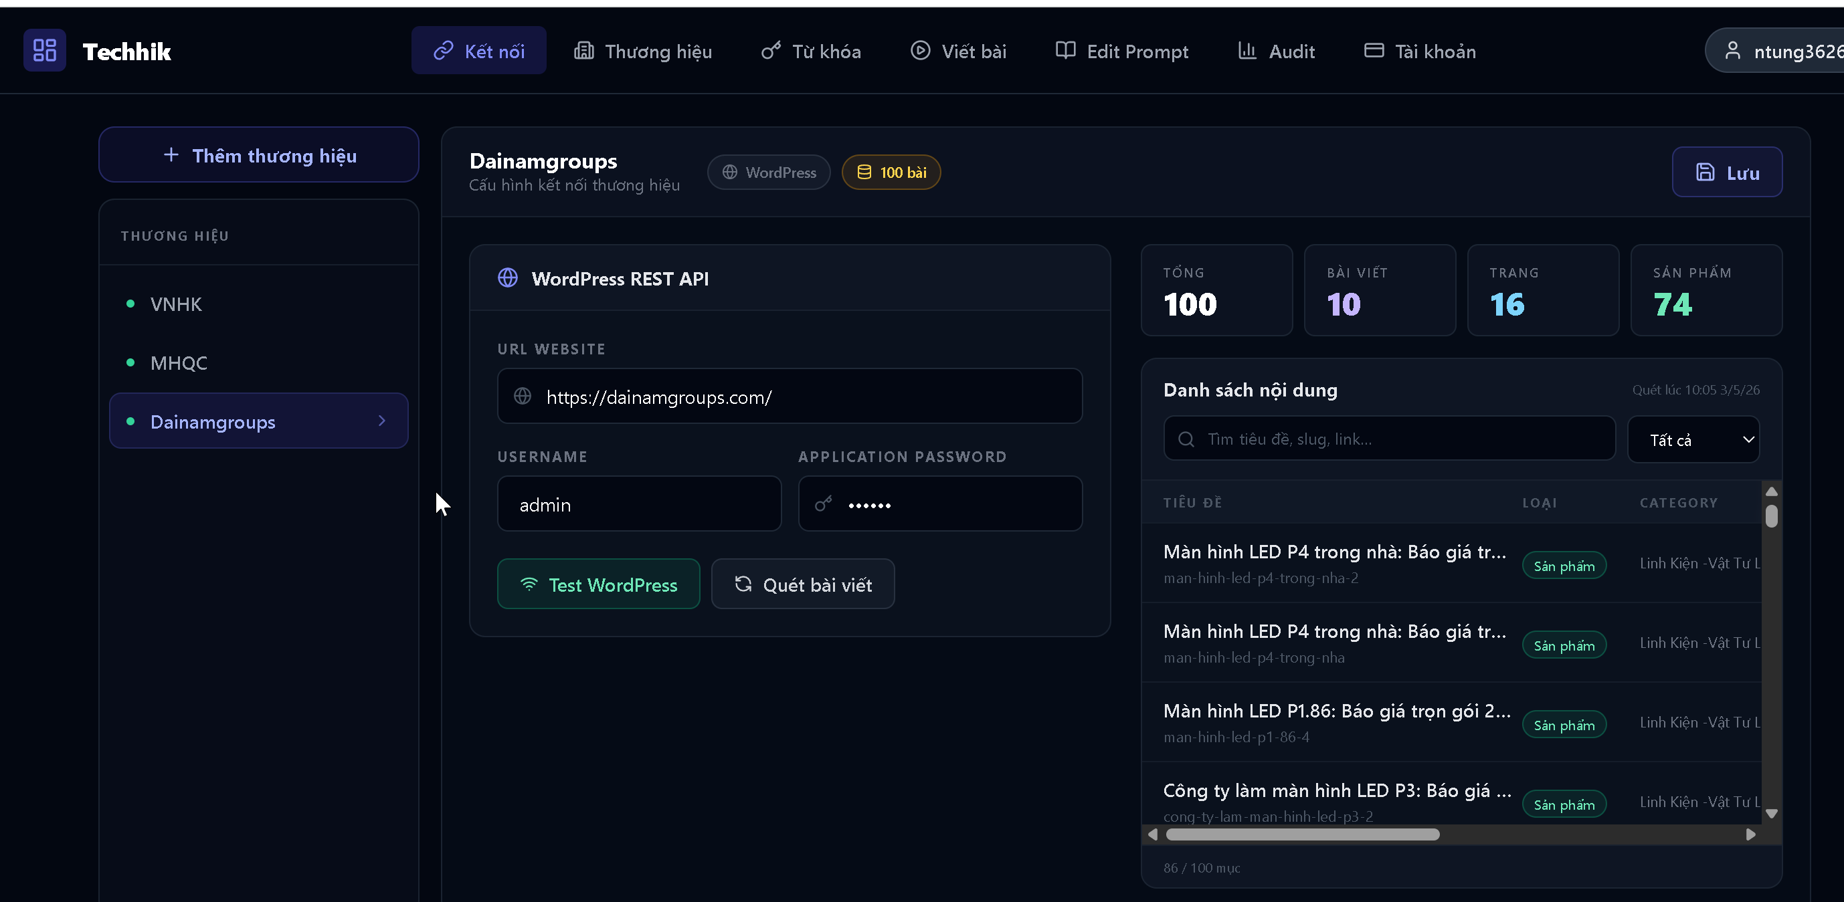Focus the Tìm tiêu đề search field
This screenshot has width=1844, height=902.
pos(1390,439)
